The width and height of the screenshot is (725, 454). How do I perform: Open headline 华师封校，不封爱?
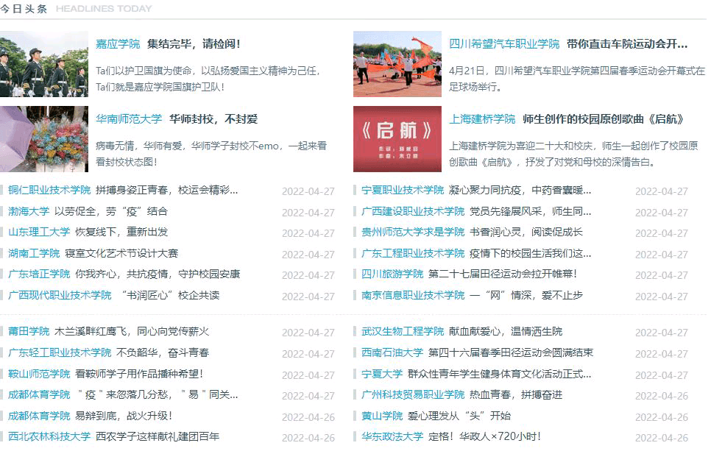coord(213,118)
